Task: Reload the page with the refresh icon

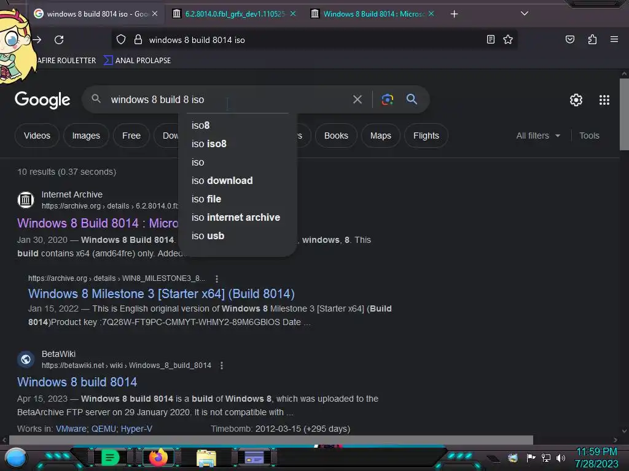Action: click(x=59, y=40)
